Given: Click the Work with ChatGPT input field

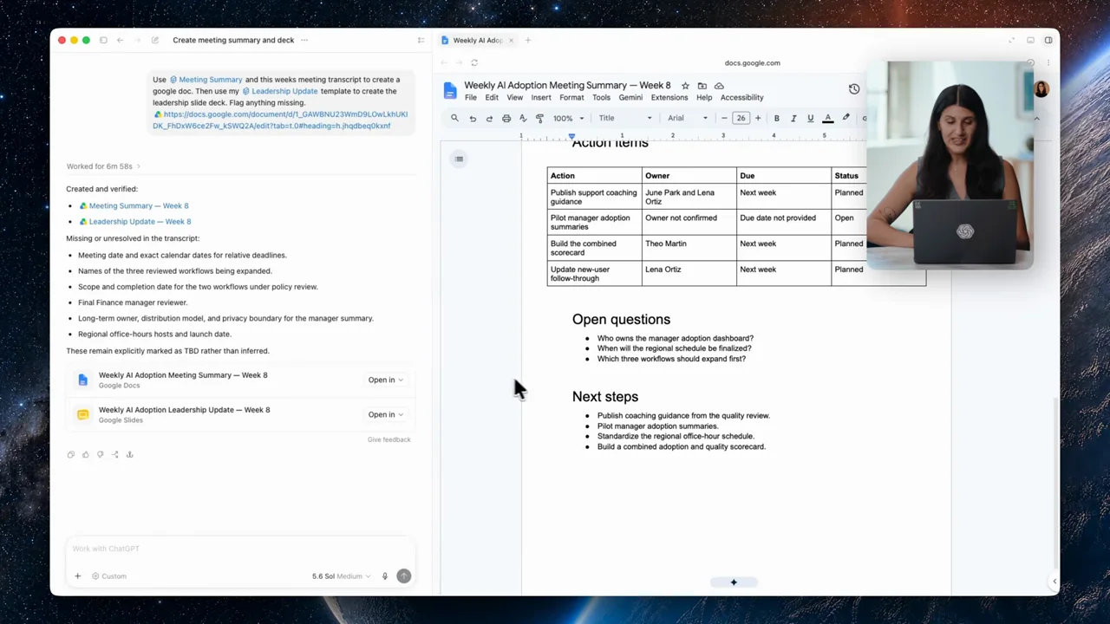Looking at the screenshot, I should pos(240,549).
